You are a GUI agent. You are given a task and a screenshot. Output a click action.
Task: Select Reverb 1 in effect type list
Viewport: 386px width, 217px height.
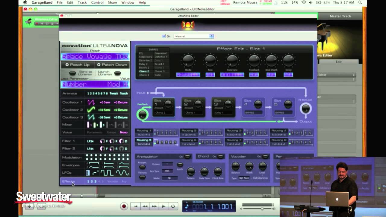[x=160, y=64]
